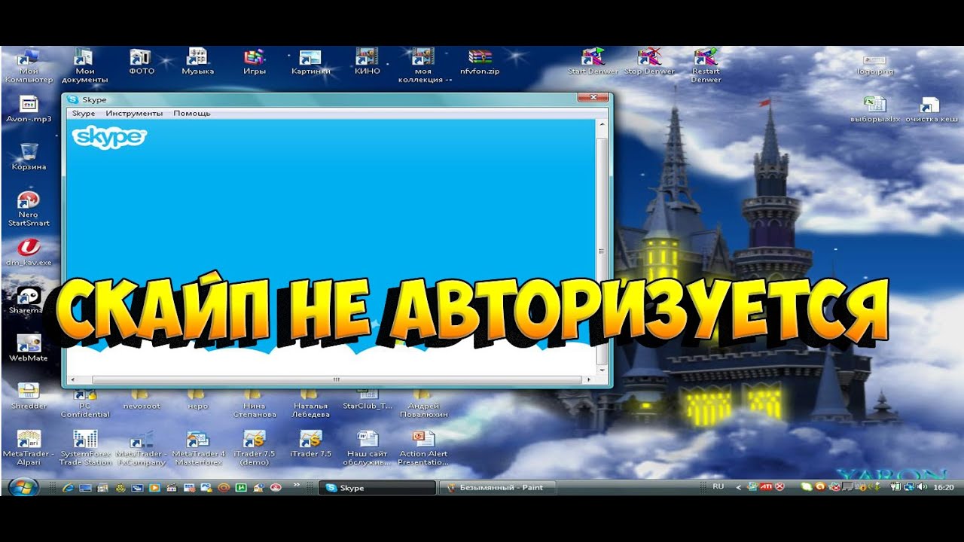Open the Skype menu in Skype window

point(83,113)
